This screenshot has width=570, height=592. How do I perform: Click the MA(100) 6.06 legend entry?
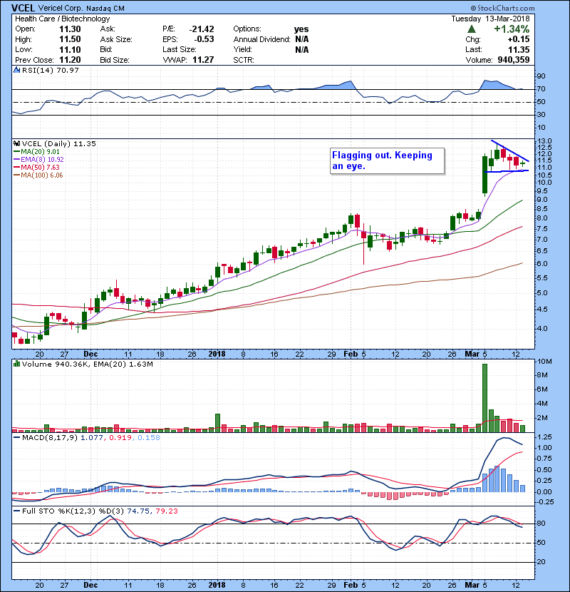(x=41, y=175)
